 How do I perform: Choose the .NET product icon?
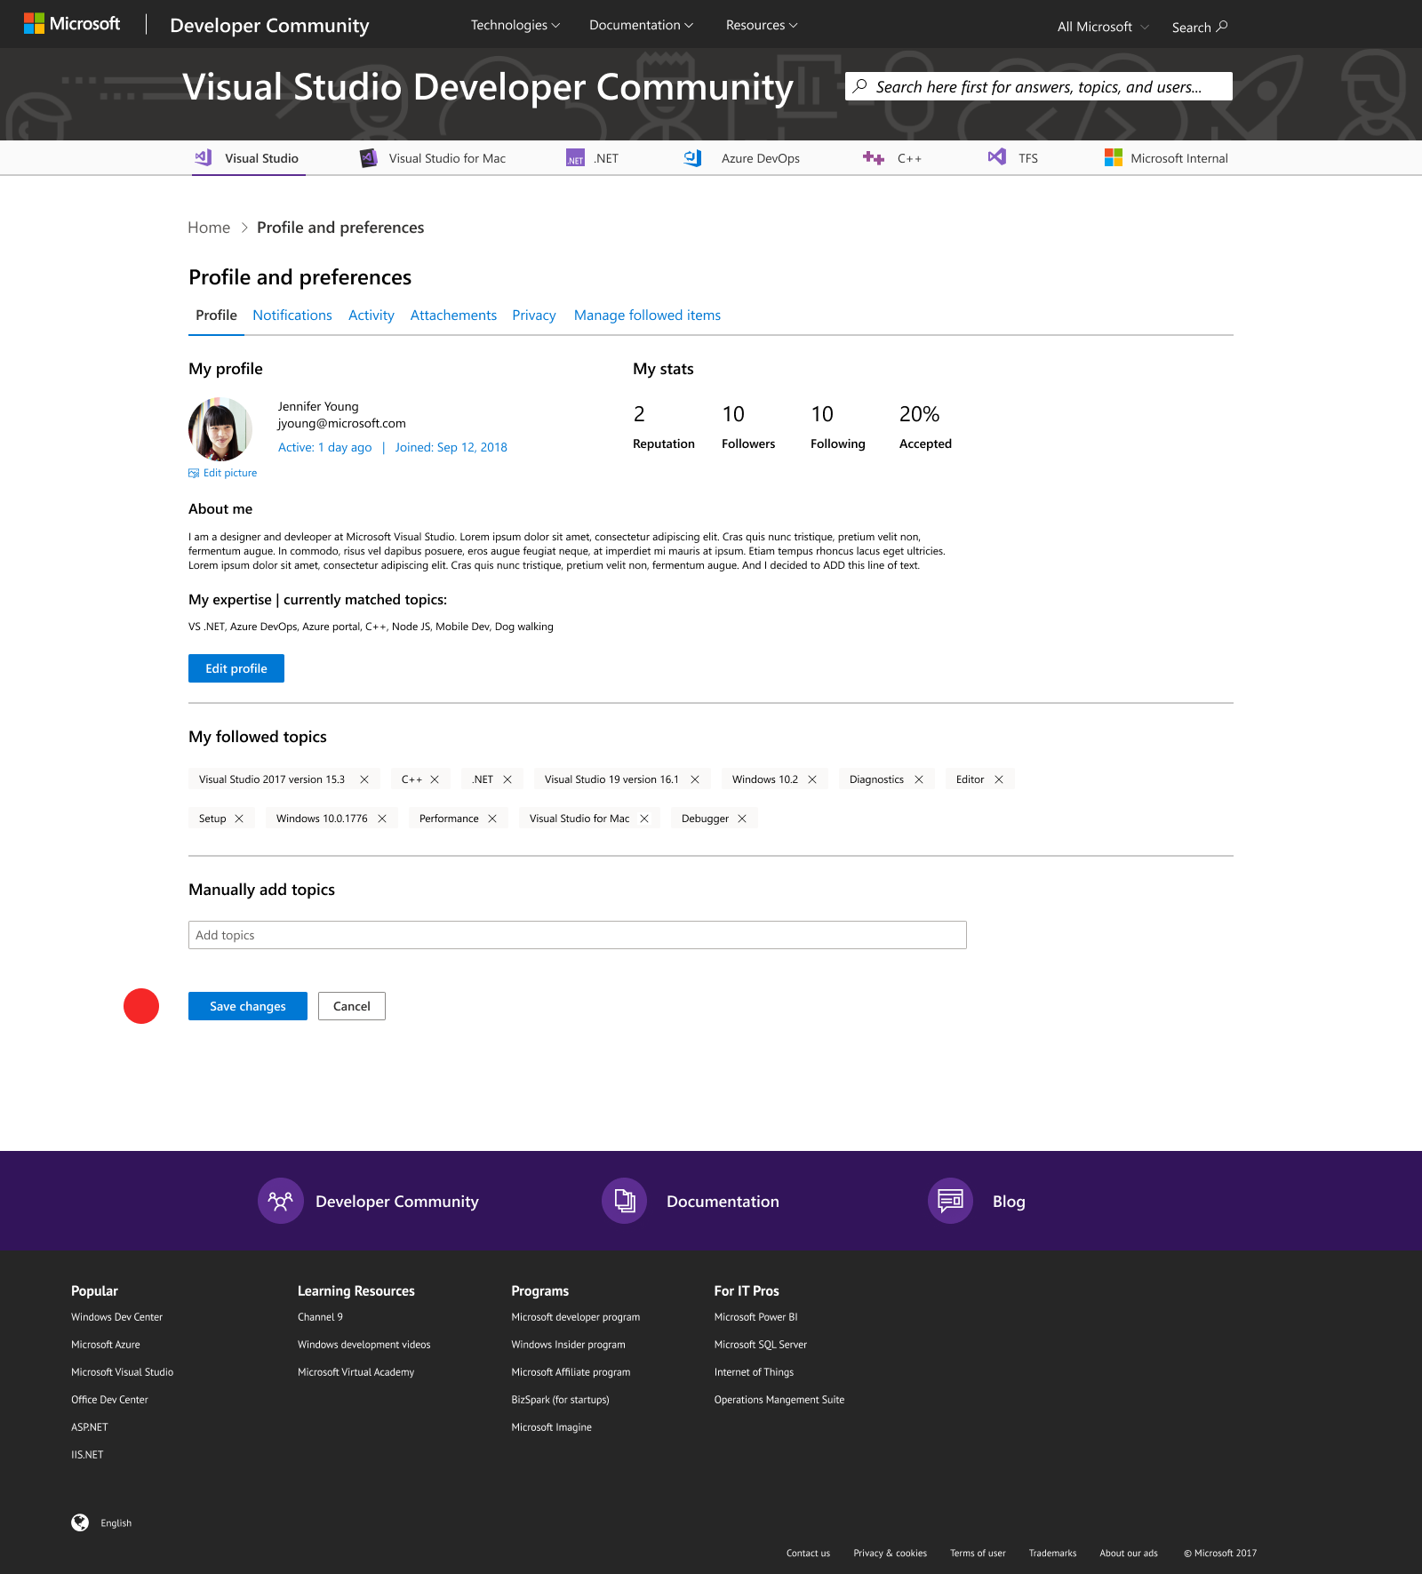(575, 158)
